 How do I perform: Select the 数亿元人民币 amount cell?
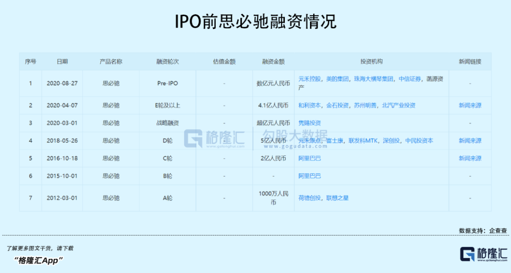(x=273, y=83)
